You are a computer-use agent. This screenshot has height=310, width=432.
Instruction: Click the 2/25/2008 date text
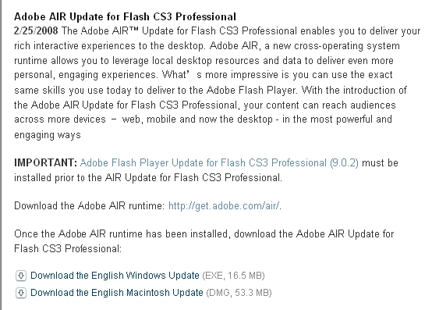click(36, 31)
